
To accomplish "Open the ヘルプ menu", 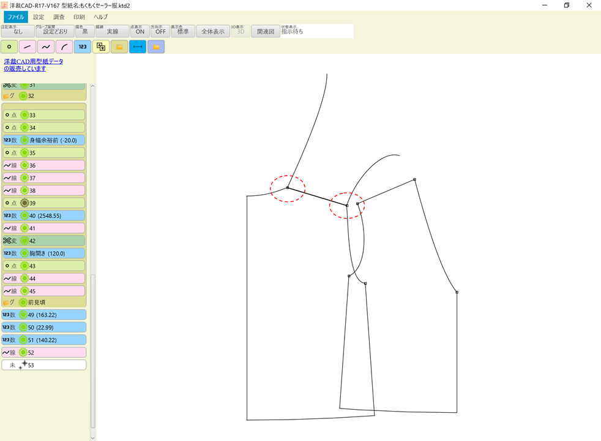I will (101, 17).
